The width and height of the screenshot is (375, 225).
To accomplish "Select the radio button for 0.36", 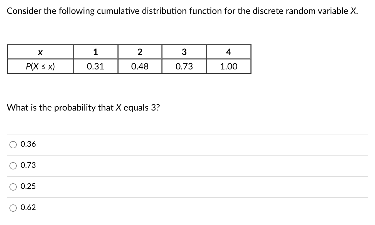I will click(x=13, y=144).
